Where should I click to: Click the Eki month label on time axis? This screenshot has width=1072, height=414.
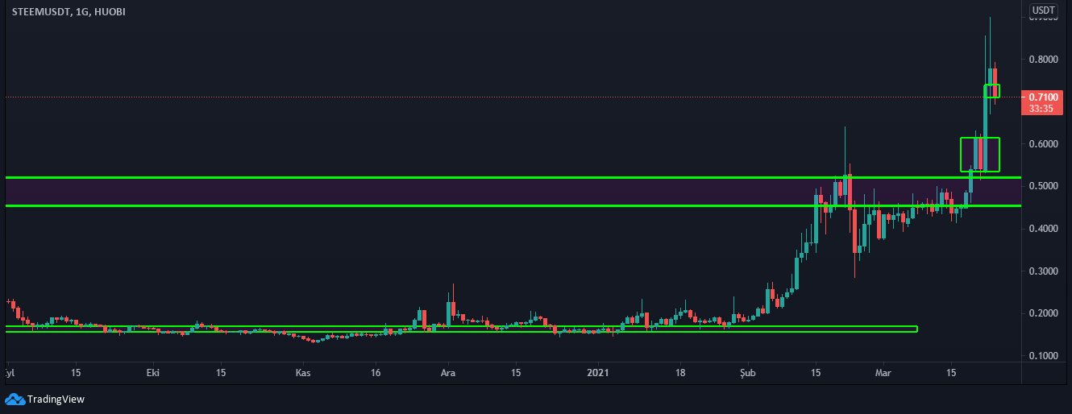pyautogui.click(x=152, y=373)
